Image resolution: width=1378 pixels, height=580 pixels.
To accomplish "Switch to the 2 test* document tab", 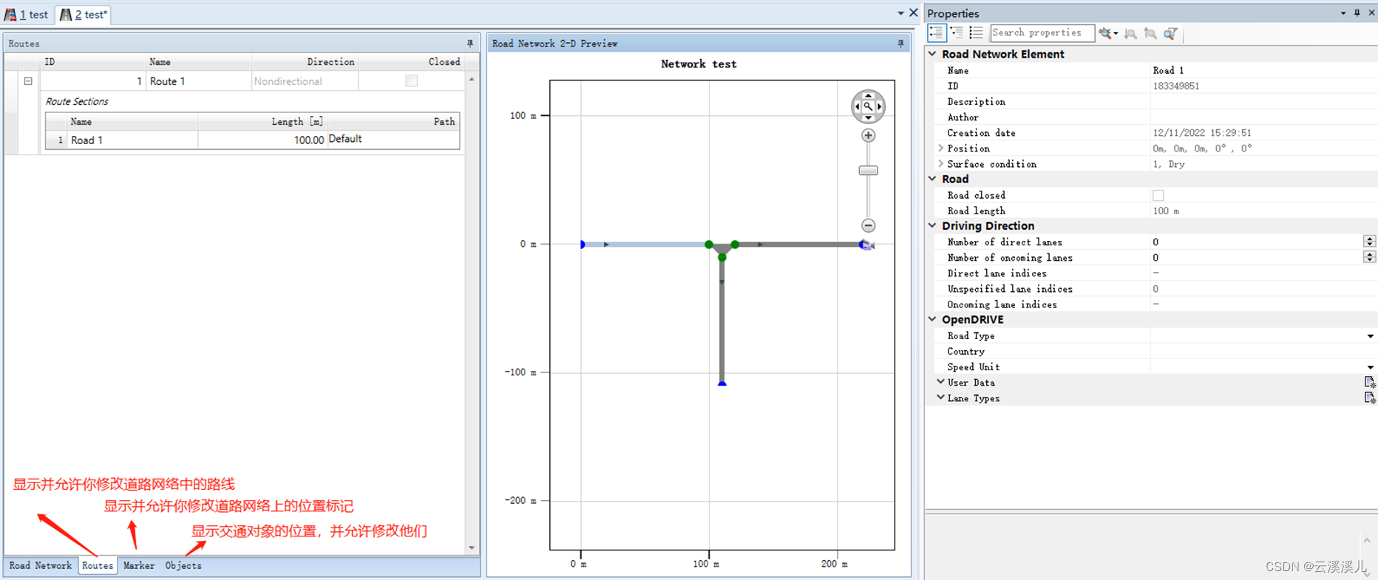I will 84,15.
